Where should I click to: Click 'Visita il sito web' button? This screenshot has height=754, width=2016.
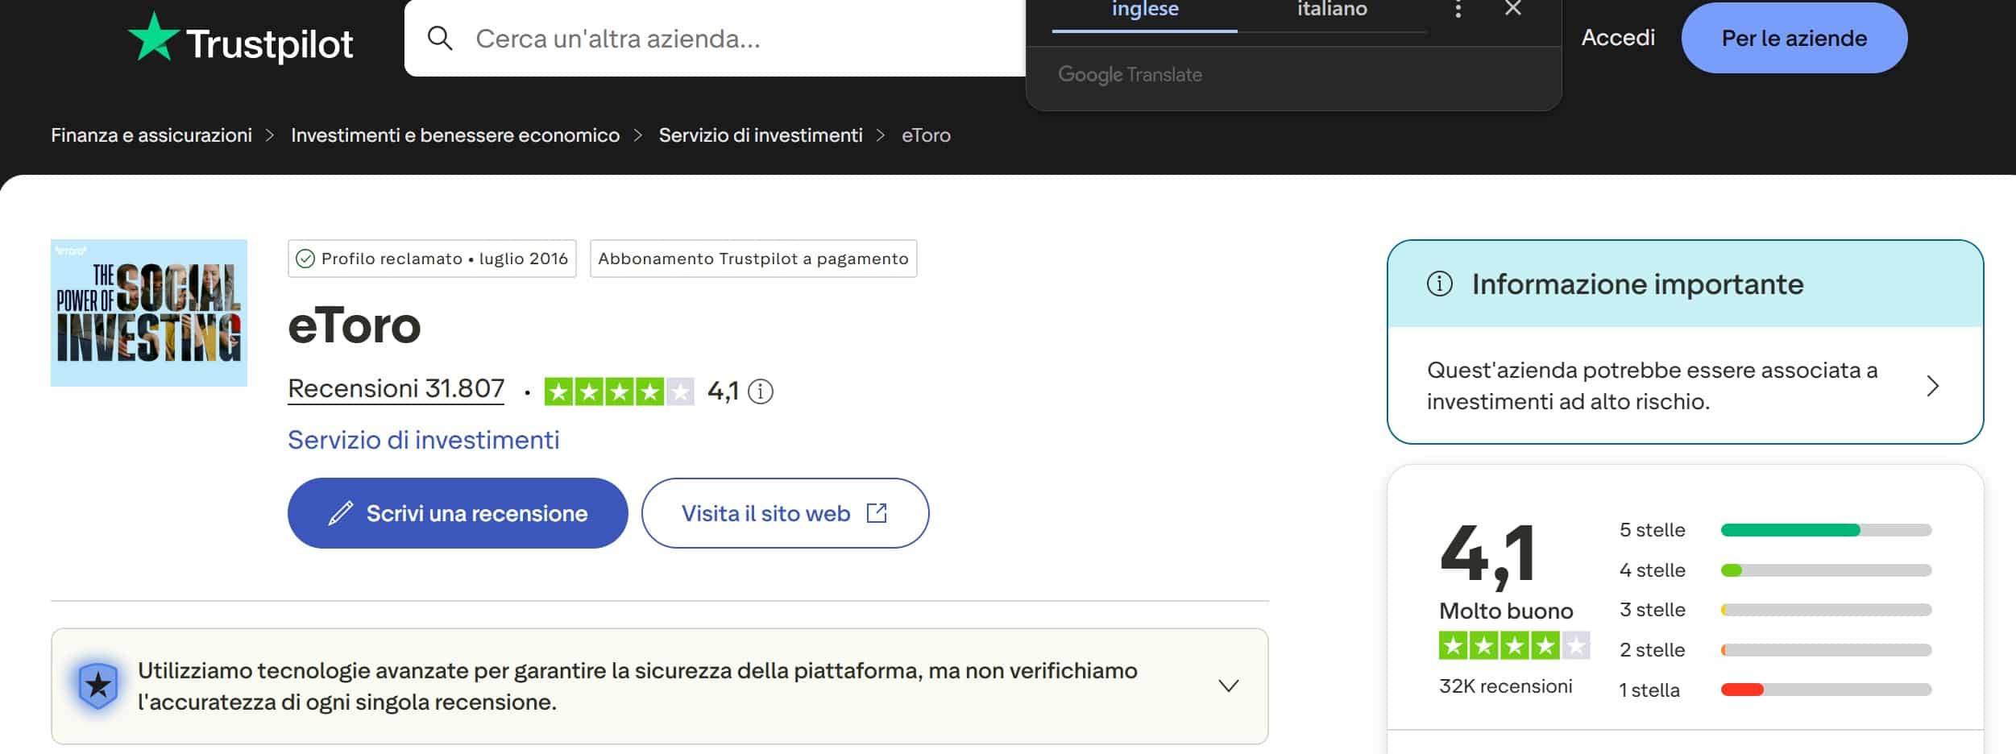[x=785, y=513]
